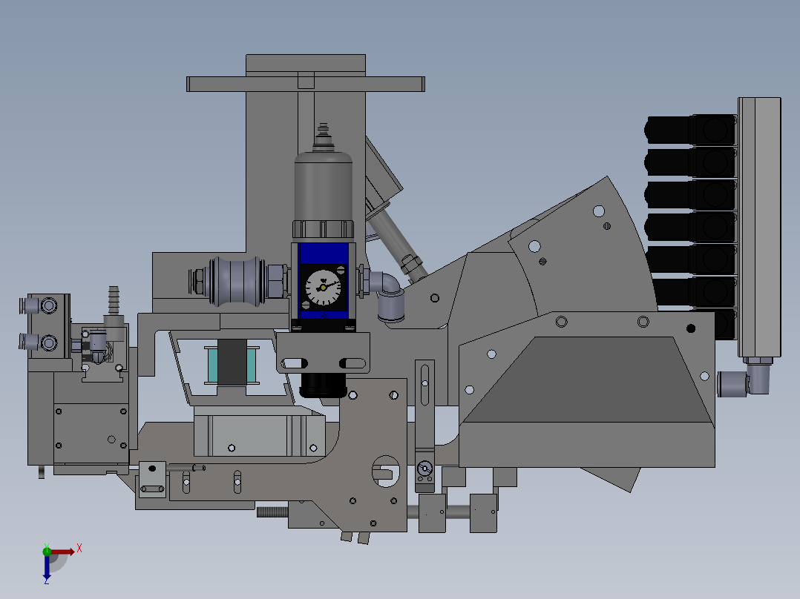Click the left slot of the regulator mounting bracket
Viewport: 800px width, 599px height.
294,363
